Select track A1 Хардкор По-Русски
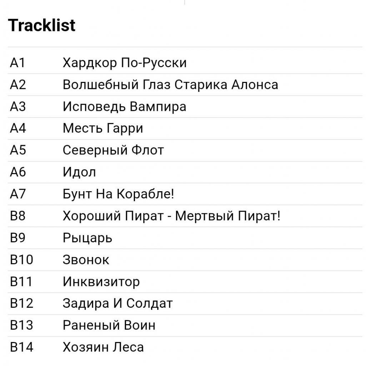Screen dimensions: 370x366 click(x=124, y=63)
